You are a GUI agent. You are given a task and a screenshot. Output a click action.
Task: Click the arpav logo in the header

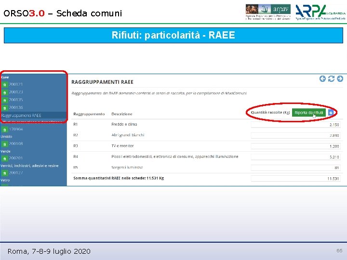(268, 12)
